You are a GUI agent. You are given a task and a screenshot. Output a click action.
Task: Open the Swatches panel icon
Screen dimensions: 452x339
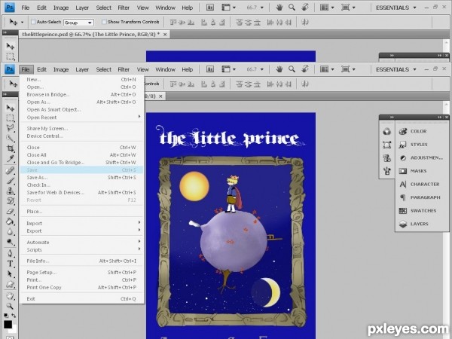[403, 211]
